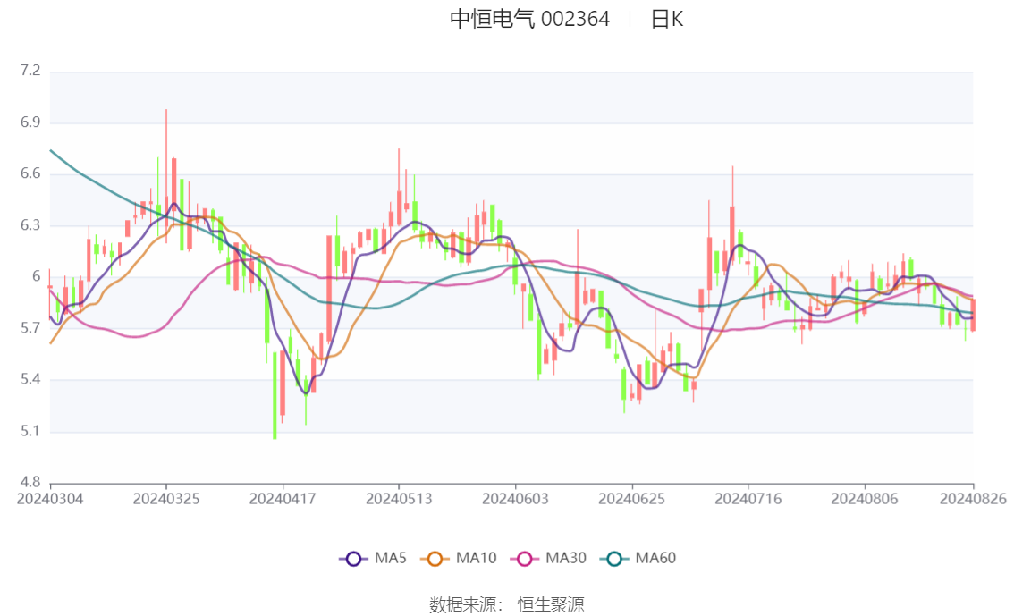Viewport: 1014px width, 616px height.
Task: Click the 20240806 date axis label
Action: click(x=865, y=499)
